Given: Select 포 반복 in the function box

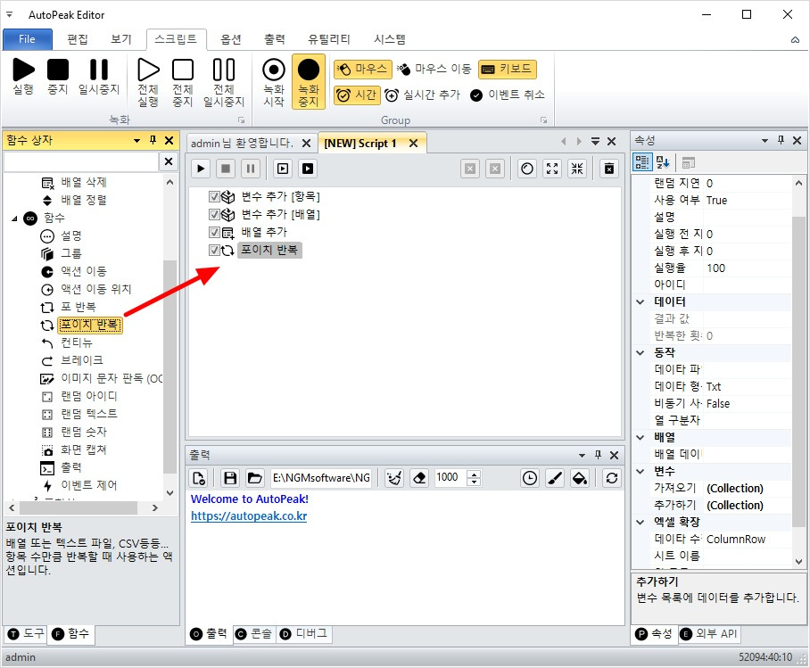Looking at the screenshot, I should coord(78,307).
